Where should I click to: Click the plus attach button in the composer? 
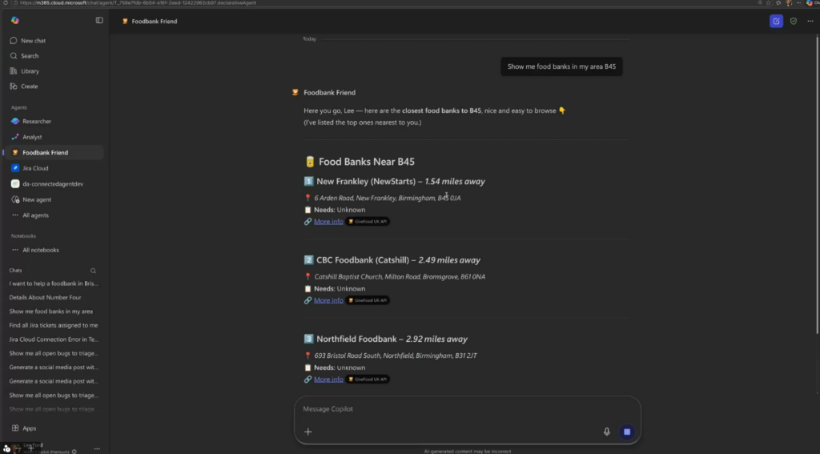click(308, 432)
